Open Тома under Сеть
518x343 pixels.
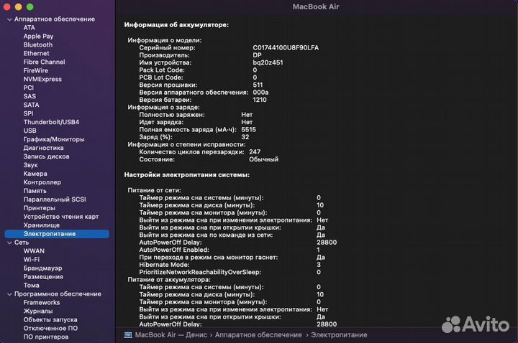(x=31, y=286)
